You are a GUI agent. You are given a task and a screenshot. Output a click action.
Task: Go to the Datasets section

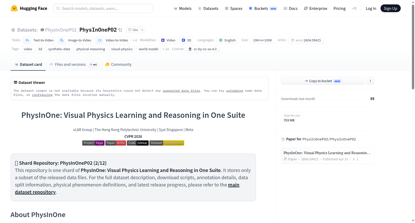[x=208, y=8]
